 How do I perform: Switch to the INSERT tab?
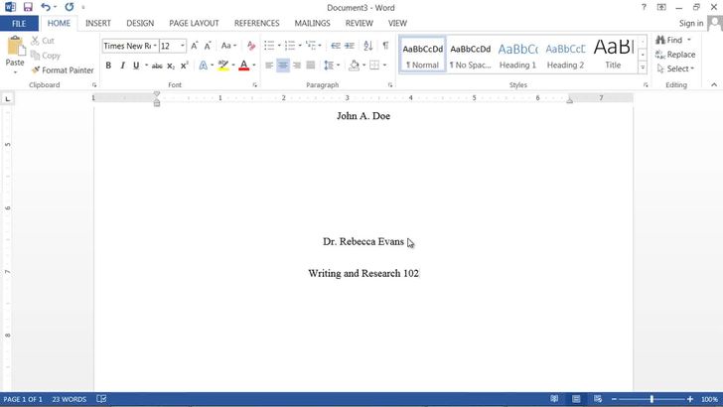(x=97, y=23)
